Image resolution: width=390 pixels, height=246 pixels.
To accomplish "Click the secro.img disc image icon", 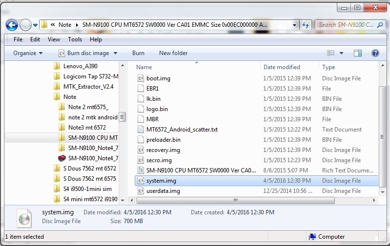I will pos(141,160).
